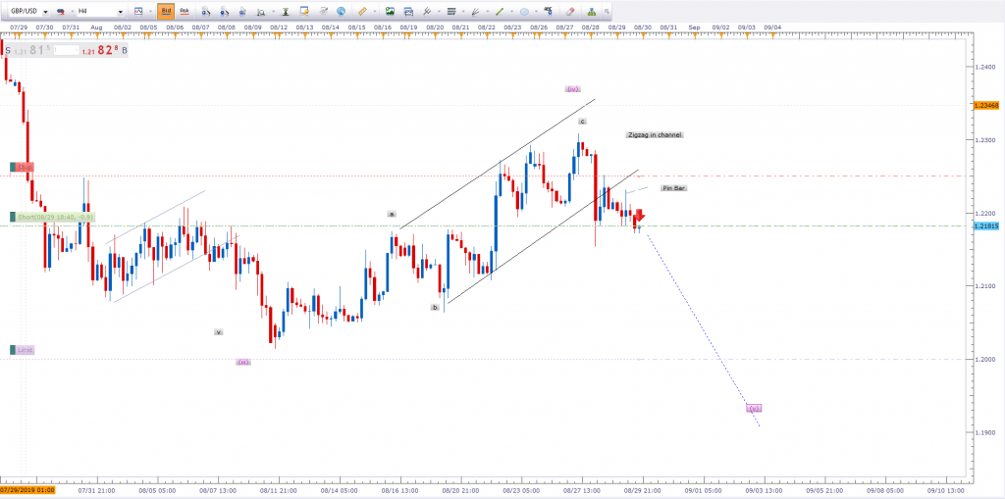
Task: Click the trade amount input field
Action: [69, 49]
